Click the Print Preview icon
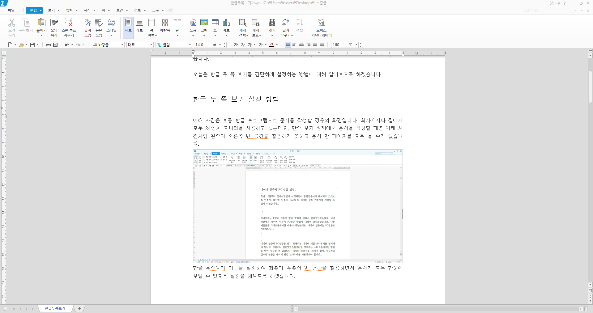This screenshot has width=593, height=313. [x=55, y=45]
